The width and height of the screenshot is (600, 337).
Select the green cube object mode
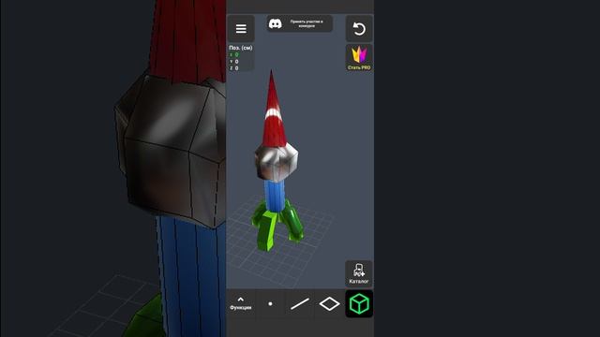tap(359, 303)
